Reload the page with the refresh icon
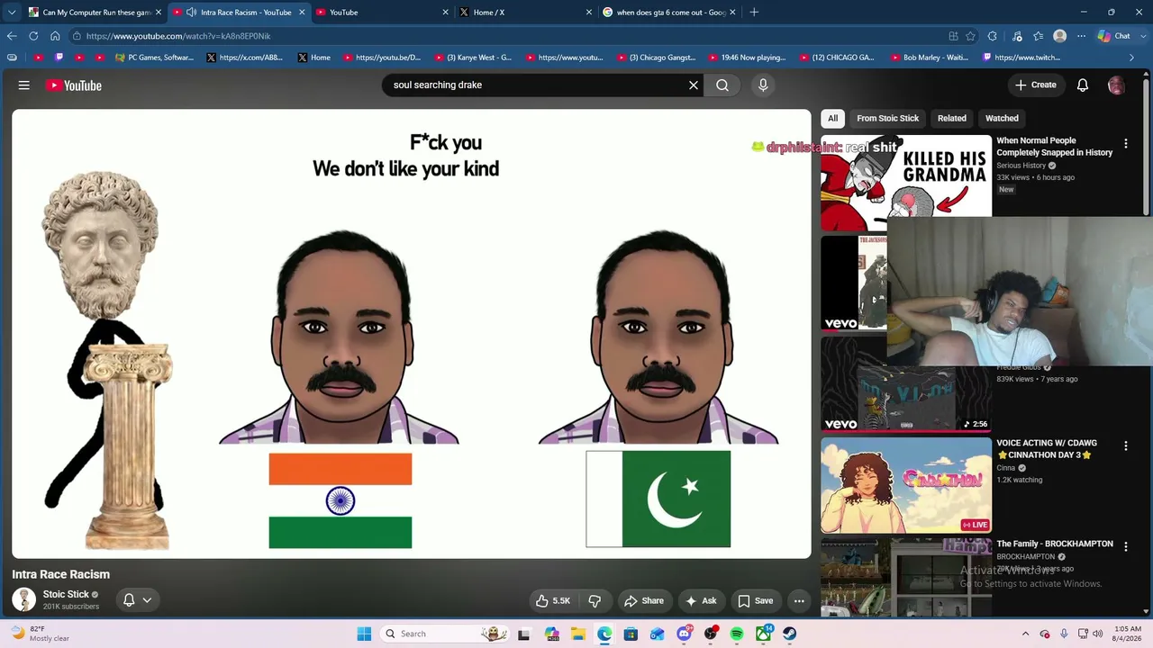Screen dimensions: 1153x648 (33, 36)
